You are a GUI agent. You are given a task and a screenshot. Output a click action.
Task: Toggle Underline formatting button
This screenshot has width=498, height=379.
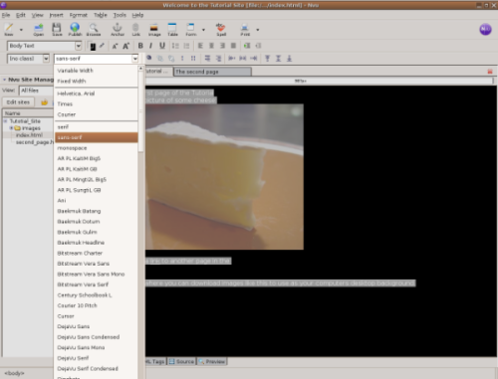click(x=162, y=46)
